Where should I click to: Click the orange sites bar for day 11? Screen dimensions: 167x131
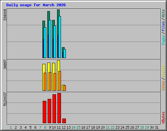click(60, 81)
